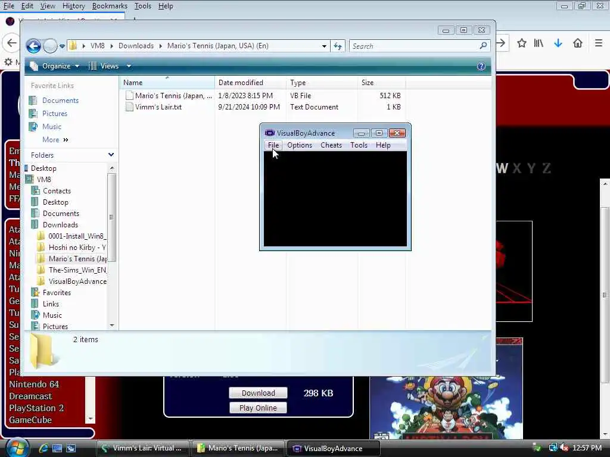610x457 pixels.
Task: Expand More favorite links
Action: pyautogui.click(x=55, y=139)
